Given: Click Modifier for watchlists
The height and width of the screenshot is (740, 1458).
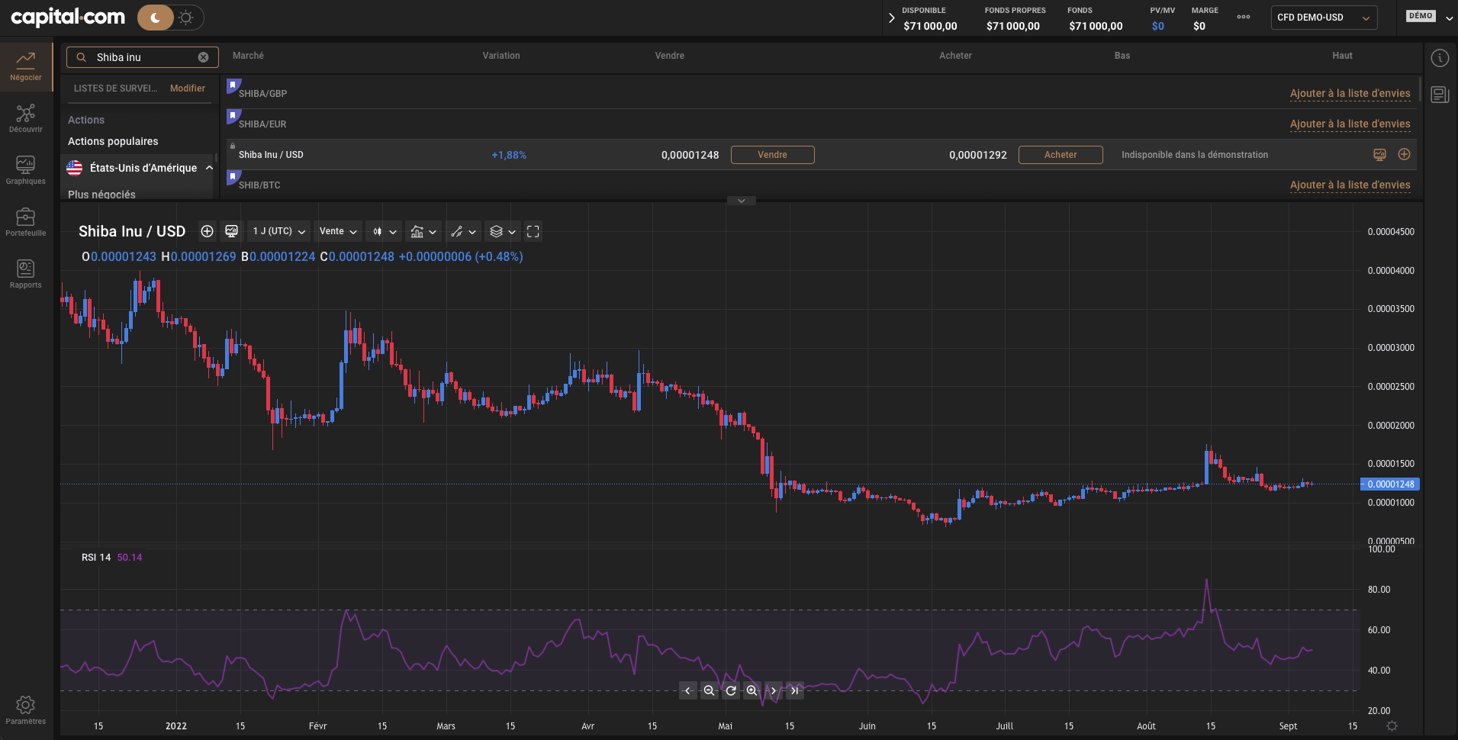Looking at the screenshot, I should coord(188,88).
